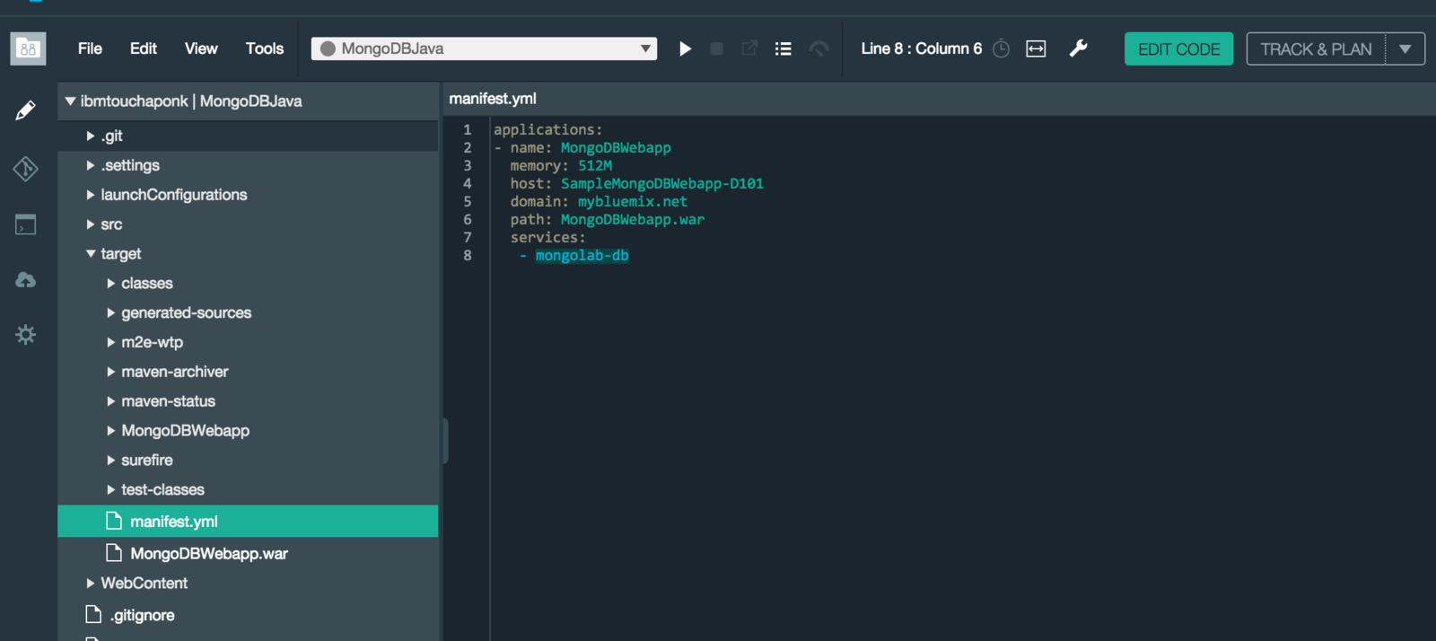Open the TRACK & PLAN dropdown arrow

click(x=1405, y=48)
